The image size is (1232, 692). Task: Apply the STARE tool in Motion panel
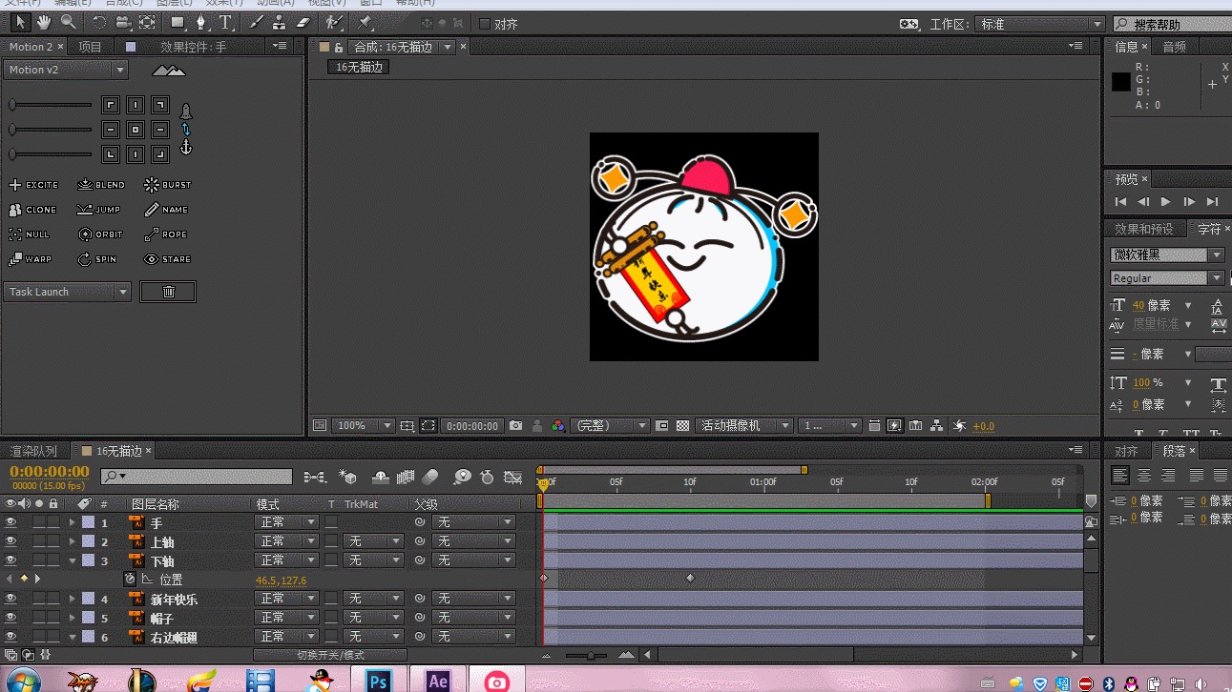pyautogui.click(x=168, y=259)
